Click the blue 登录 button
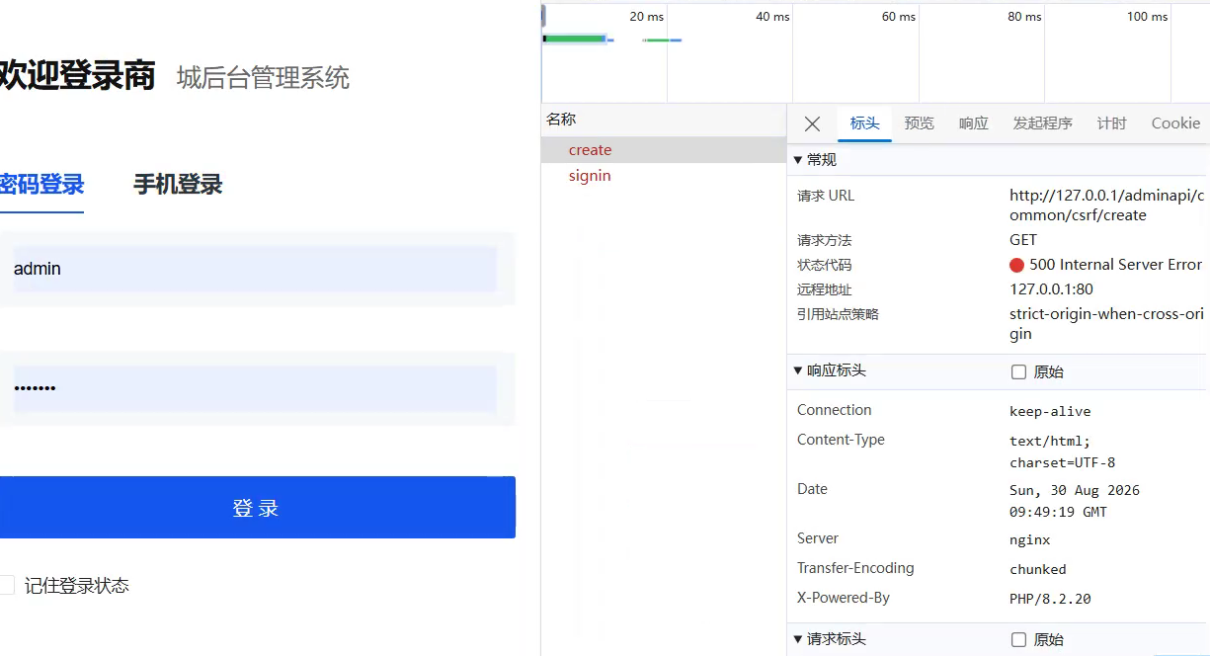This screenshot has width=1210, height=656. tap(257, 508)
